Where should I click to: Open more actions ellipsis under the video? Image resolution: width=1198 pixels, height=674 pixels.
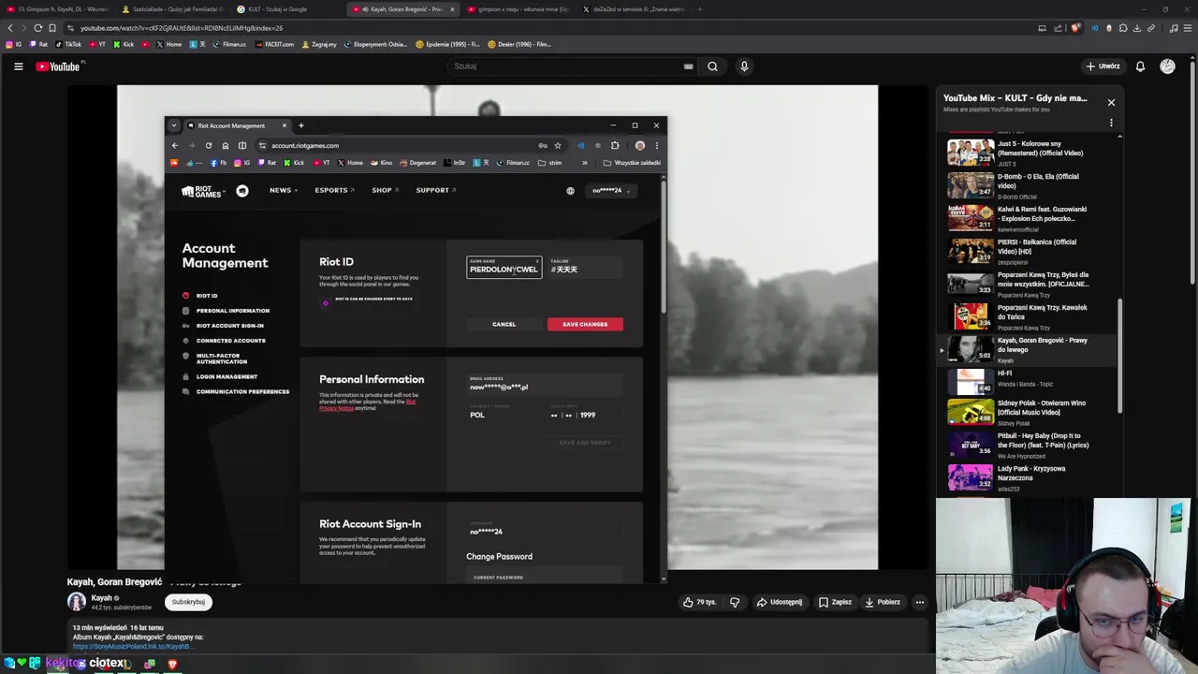(920, 602)
